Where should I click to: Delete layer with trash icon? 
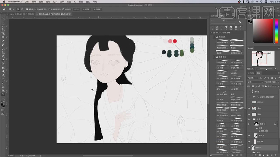coord(275,155)
